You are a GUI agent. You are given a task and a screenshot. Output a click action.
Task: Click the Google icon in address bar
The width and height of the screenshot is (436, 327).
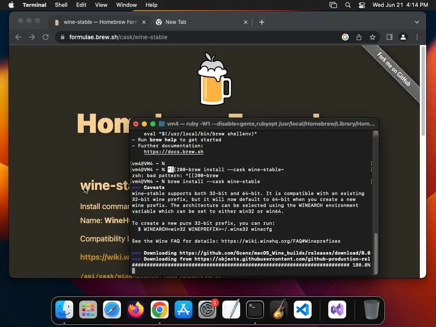[345, 37]
